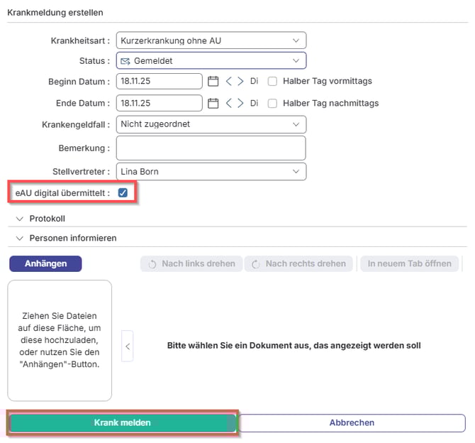Collapse the attachment panel with the arrow
This screenshot has height=443, width=475.
pyautogui.click(x=128, y=346)
